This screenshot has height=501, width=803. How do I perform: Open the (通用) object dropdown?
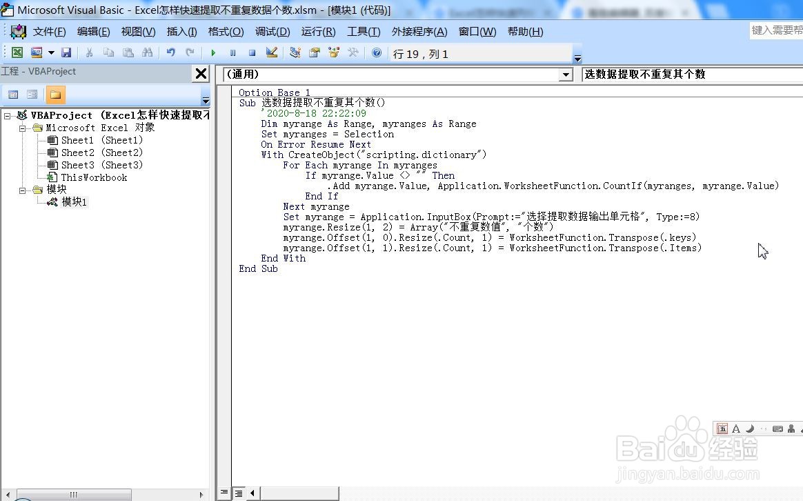pos(566,75)
